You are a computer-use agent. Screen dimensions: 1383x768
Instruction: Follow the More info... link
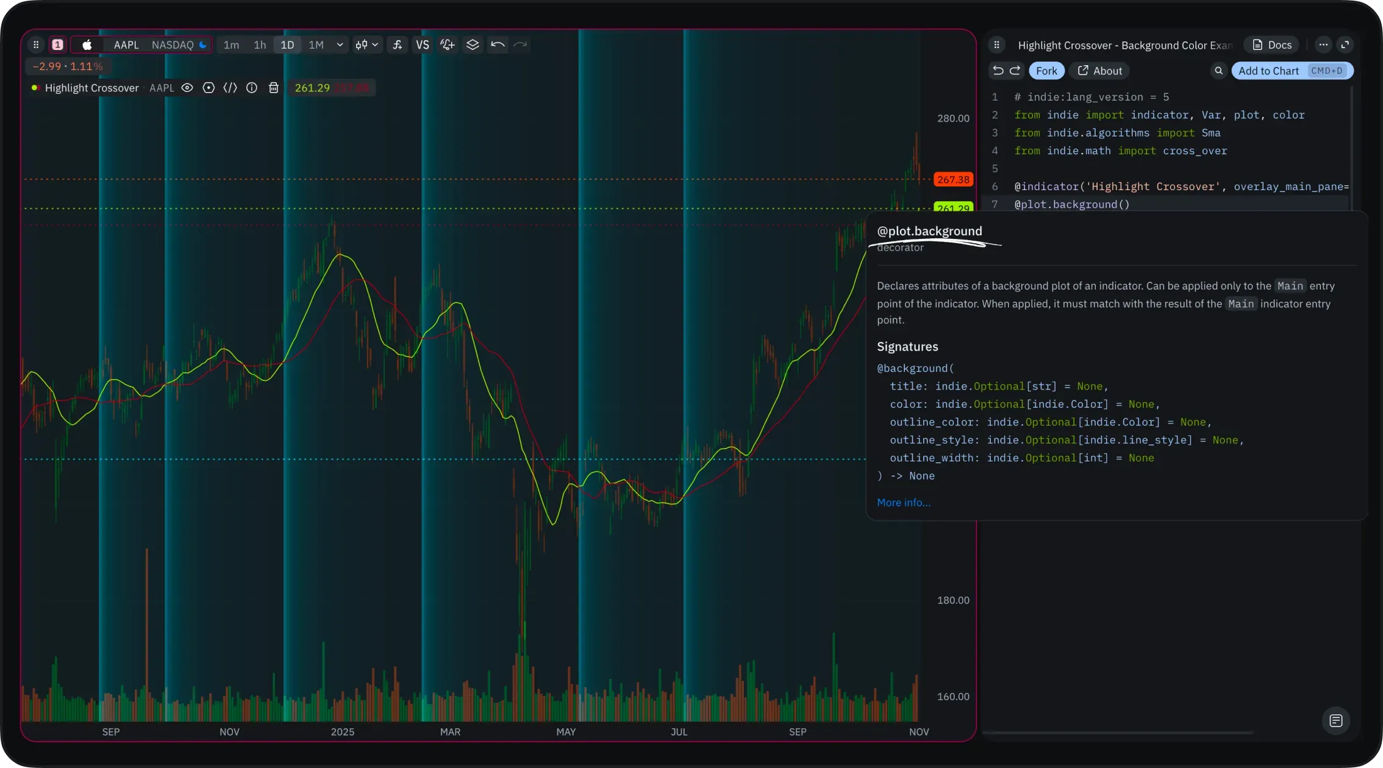[903, 503]
